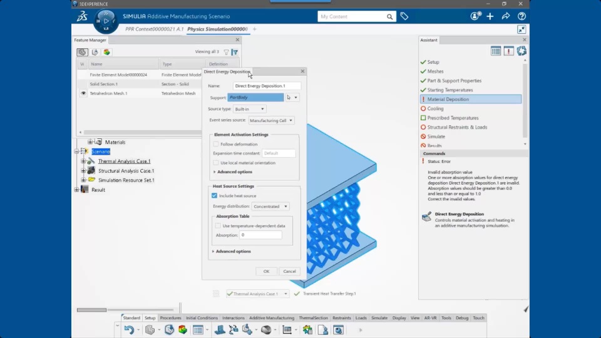The height and width of the screenshot is (338, 601).
Task: Open the Restraints tab
Action: point(342,318)
